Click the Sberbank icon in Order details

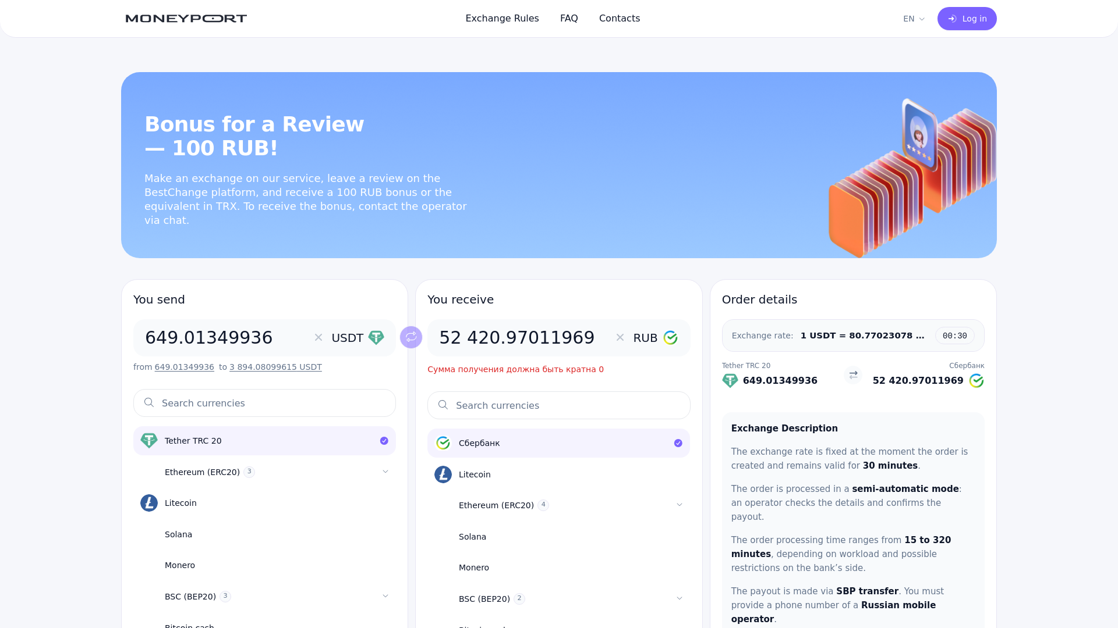pyautogui.click(x=977, y=381)
